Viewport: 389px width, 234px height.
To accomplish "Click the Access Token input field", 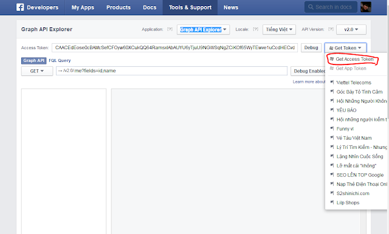I will [x=174, y=47].
